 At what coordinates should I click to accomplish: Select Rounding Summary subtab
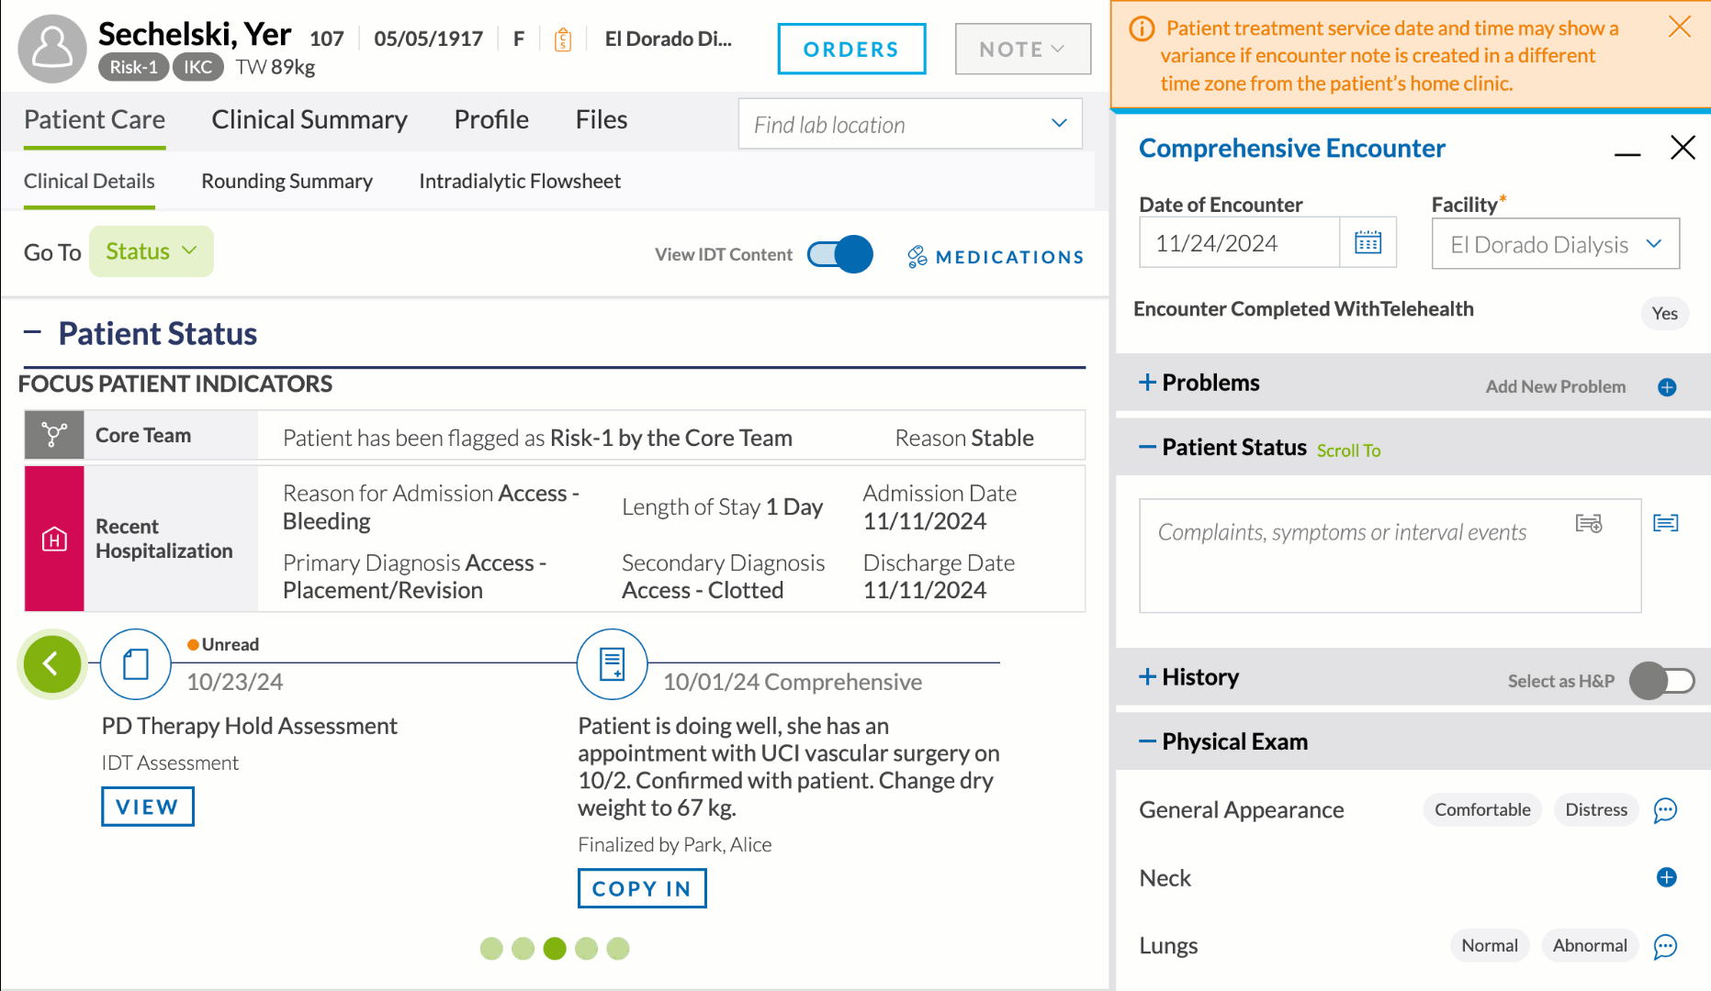pyautogui.click(x=287, y=181)
